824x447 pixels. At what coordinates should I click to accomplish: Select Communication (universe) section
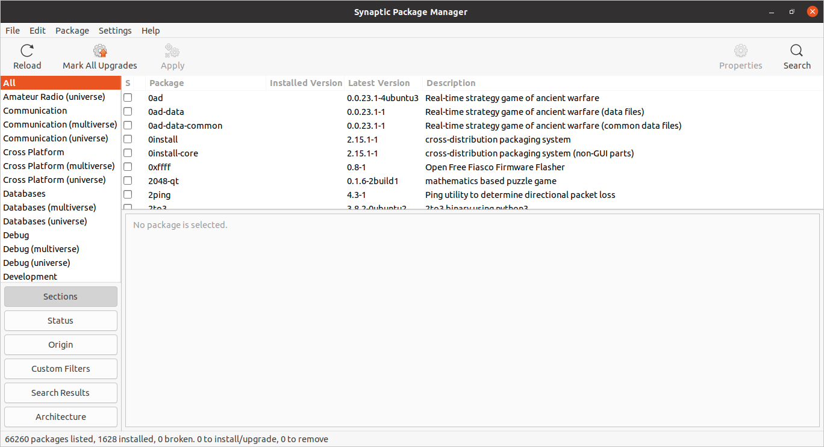60,138
